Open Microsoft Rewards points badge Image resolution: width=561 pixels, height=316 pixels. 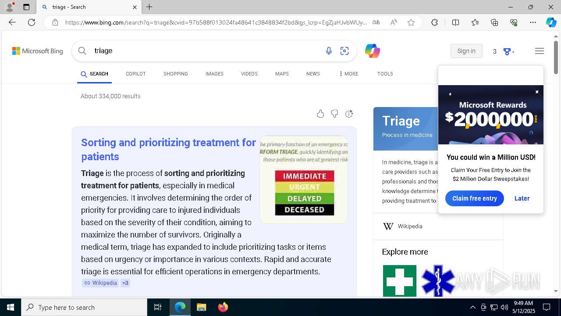pos(503,51)
